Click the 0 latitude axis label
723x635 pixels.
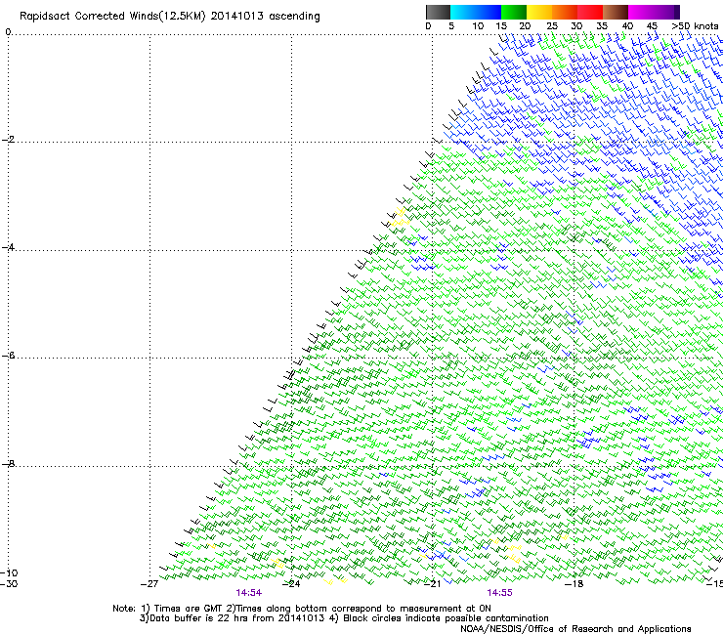[8, 32]
